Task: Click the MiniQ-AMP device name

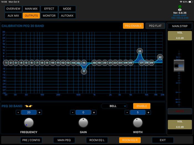Action: point(180,15)
